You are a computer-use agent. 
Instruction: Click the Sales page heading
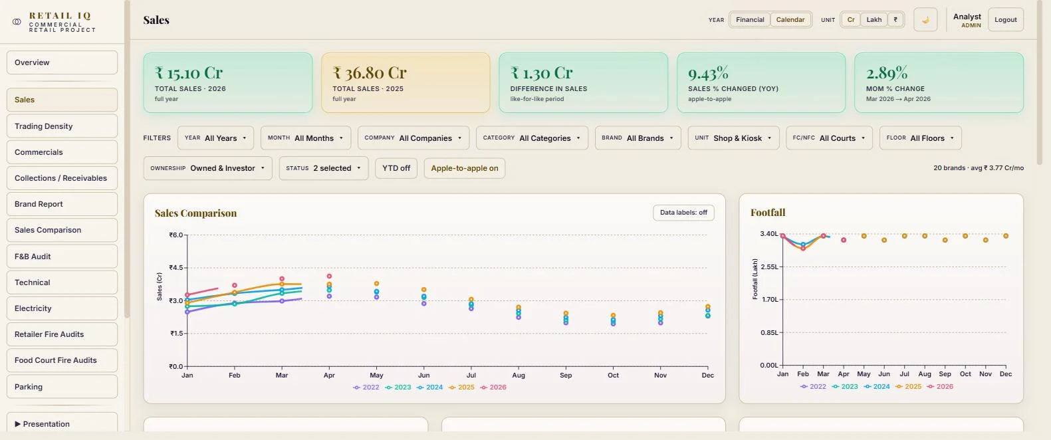pos(156,20)
